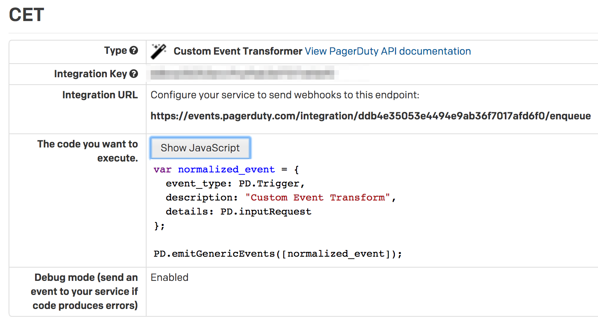Click the Enabled debug mode value
The image size is (598, 323).
click(x=170, y=277)
